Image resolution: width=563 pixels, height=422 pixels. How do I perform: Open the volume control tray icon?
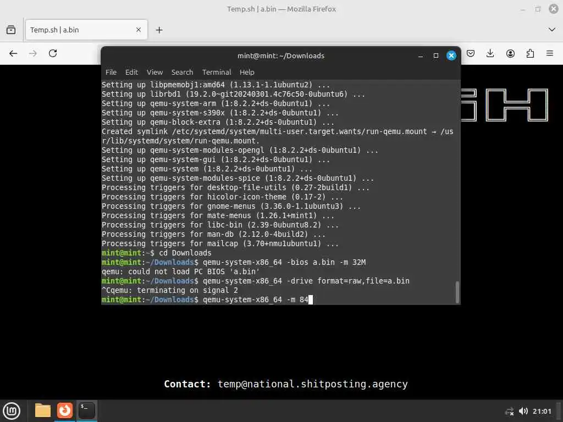(523, 411)
